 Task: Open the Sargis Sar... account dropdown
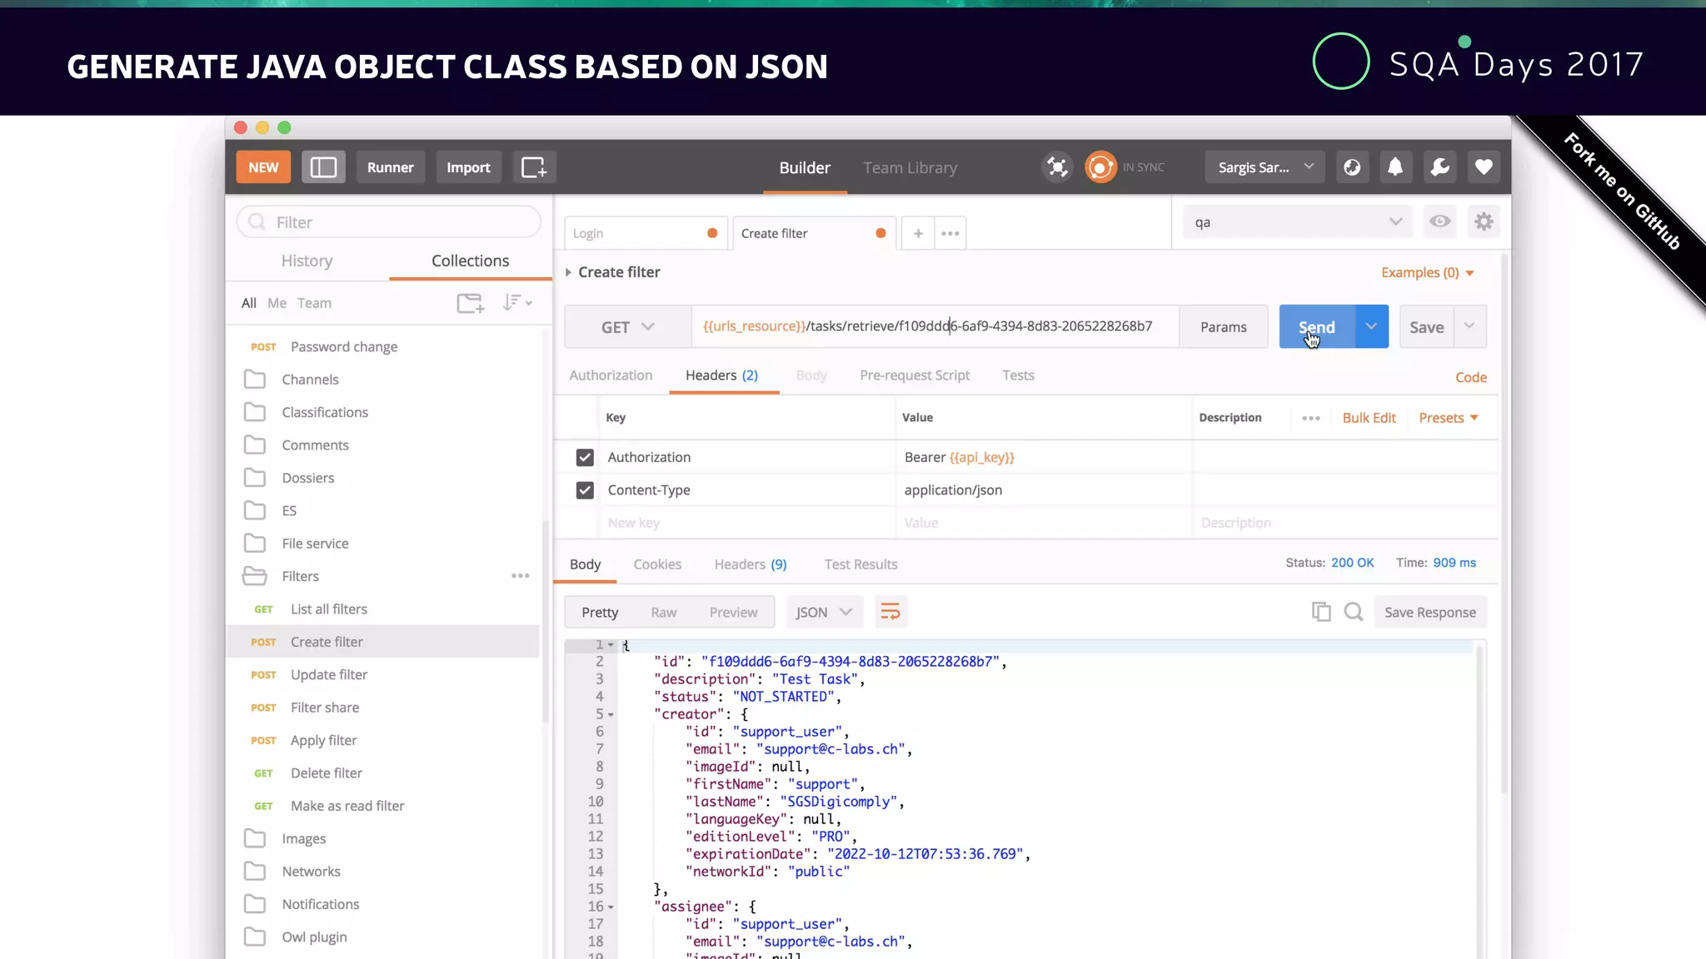(1265, 167)
